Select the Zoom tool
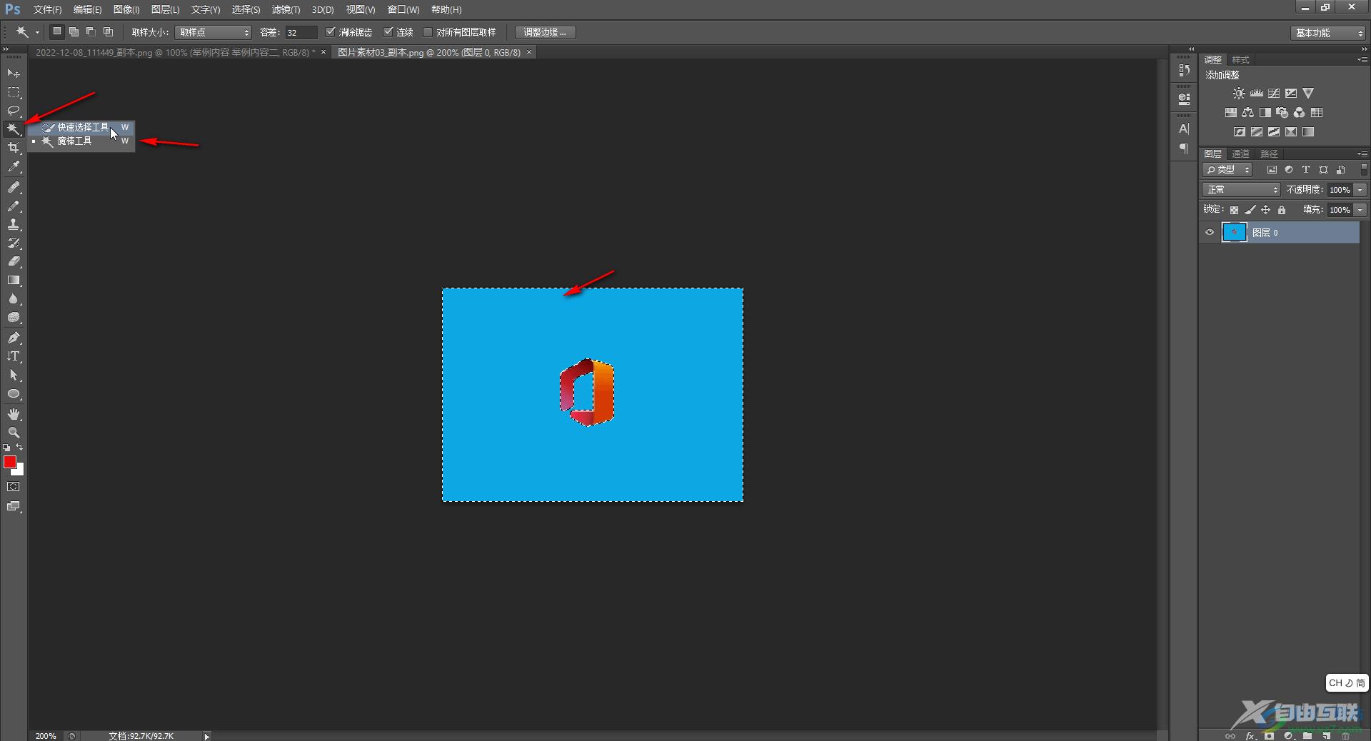Image resolution: width=1371 pixels, height=741 pixels. tap(14, 433)
